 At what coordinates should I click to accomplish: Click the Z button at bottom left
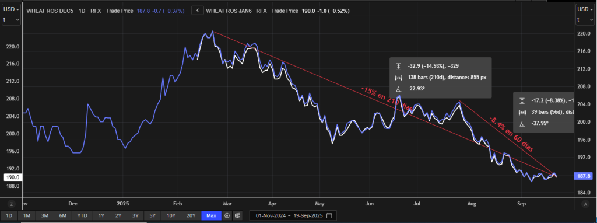[x=12, y=204]
